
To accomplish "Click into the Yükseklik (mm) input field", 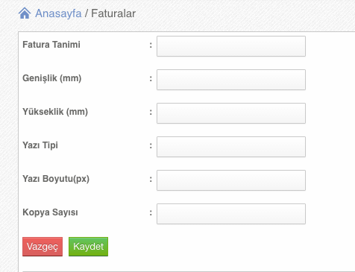I will coord(231,113).
